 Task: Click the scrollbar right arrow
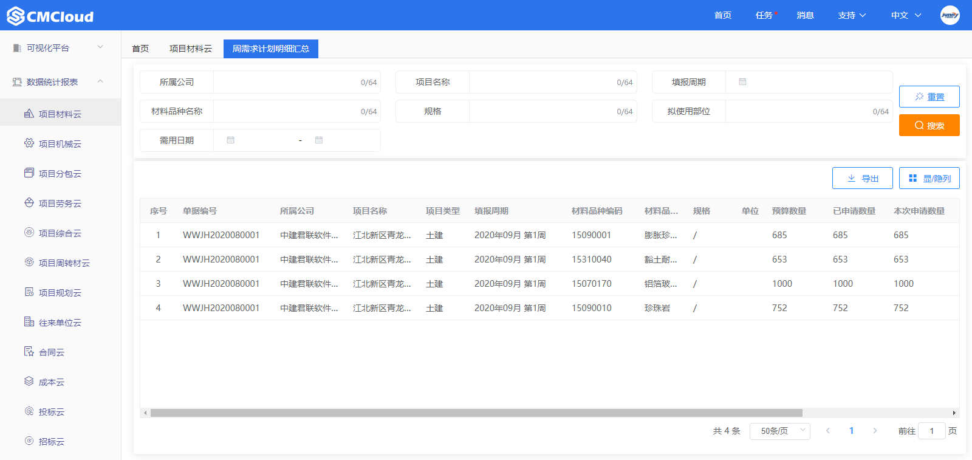954,413
